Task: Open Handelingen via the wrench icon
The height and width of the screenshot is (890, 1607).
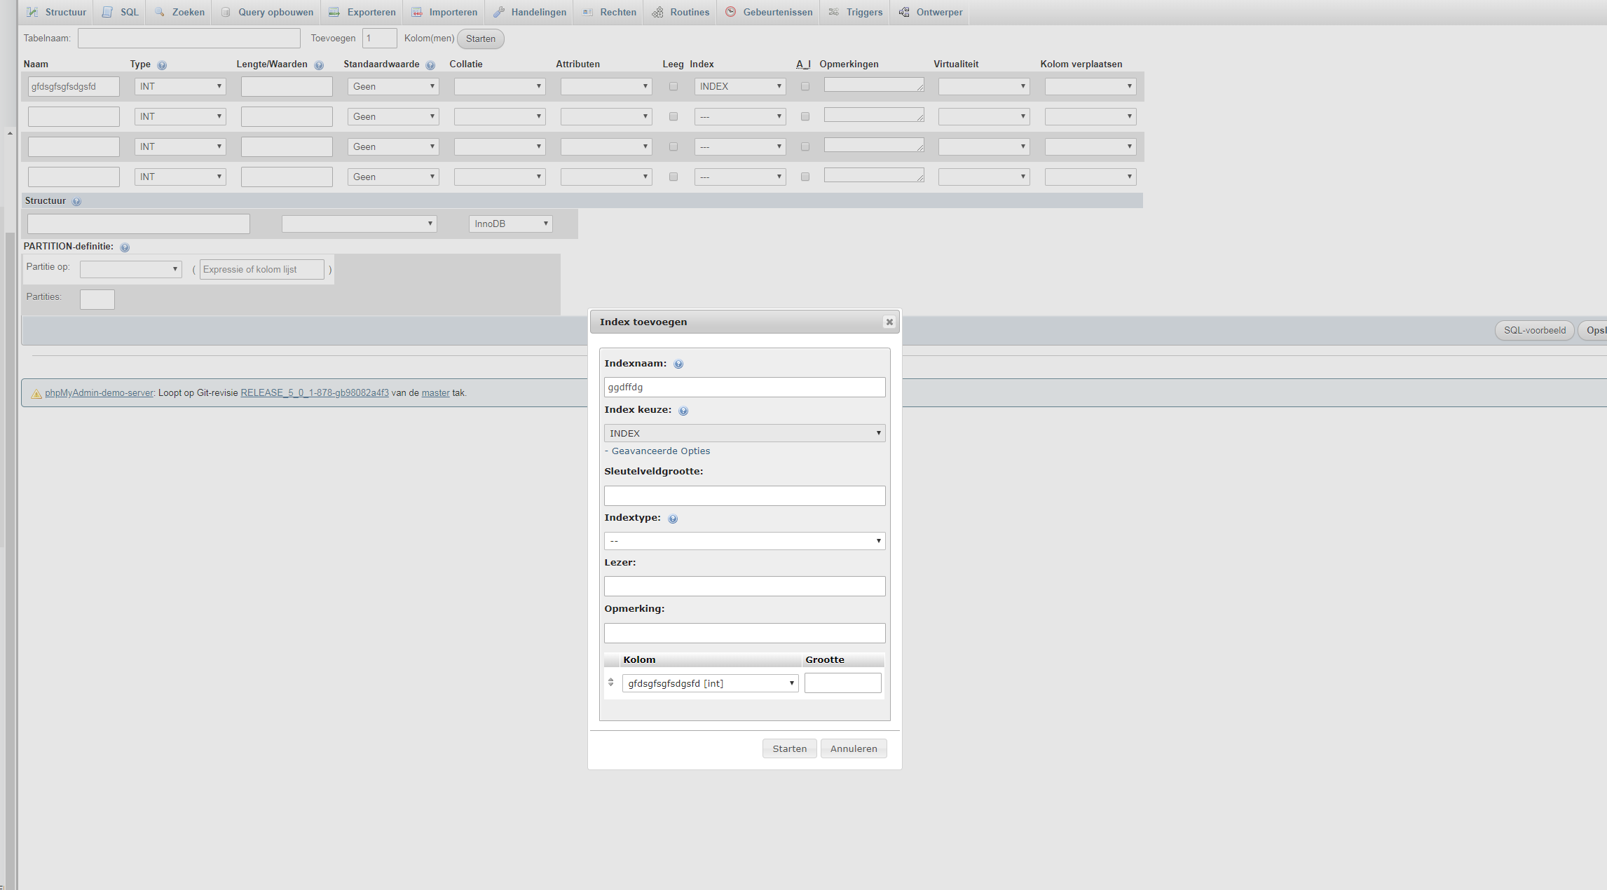Action: click(499, 12)
